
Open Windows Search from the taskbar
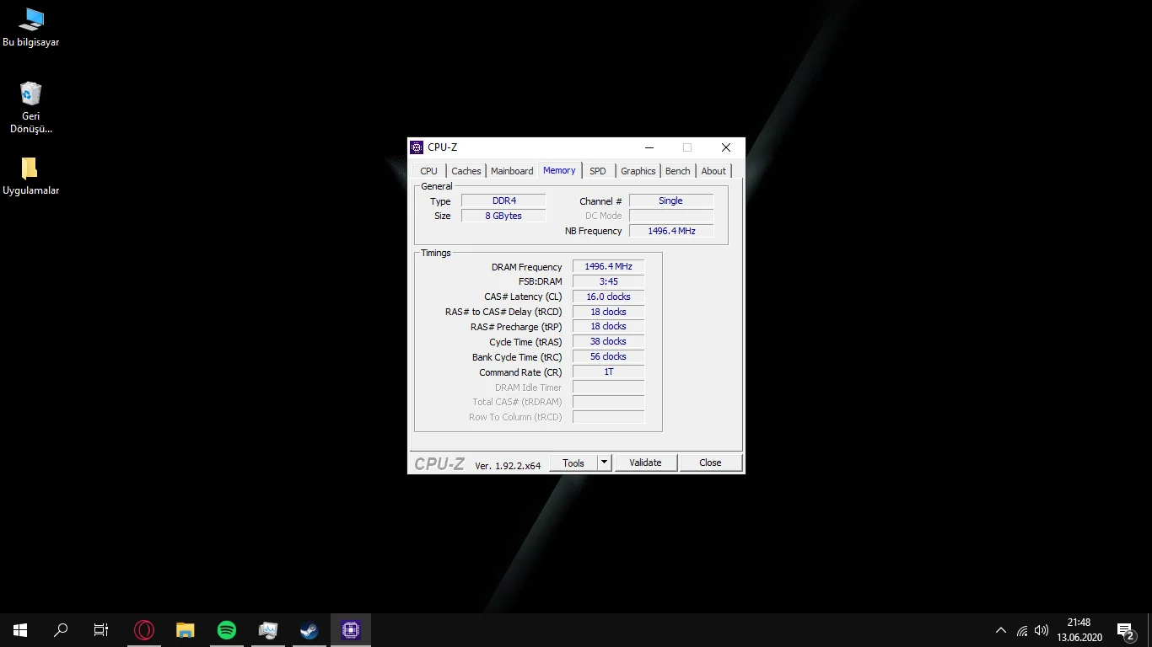60,629
